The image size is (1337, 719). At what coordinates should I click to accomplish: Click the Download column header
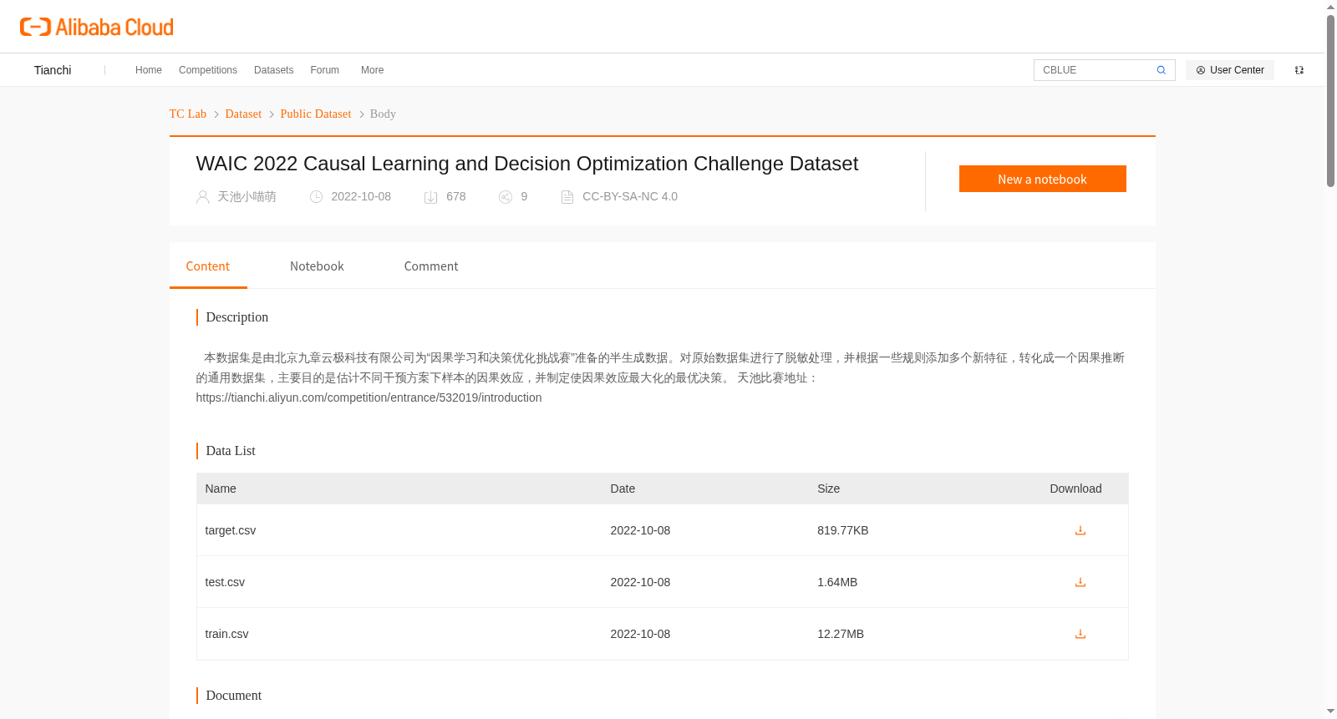point(1076,489)
